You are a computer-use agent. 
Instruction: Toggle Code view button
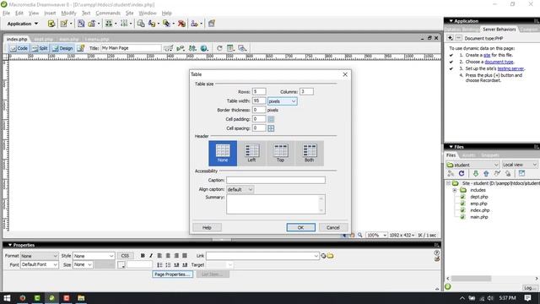coord(19,48)
